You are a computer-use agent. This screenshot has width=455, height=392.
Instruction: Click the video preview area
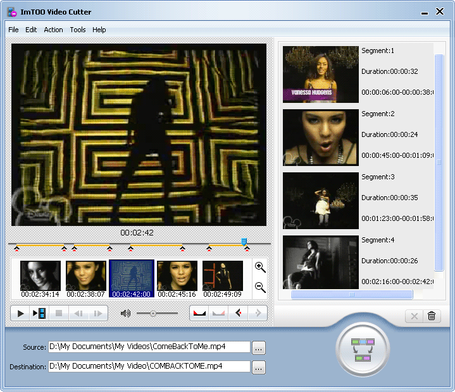(x=139, y=134)
